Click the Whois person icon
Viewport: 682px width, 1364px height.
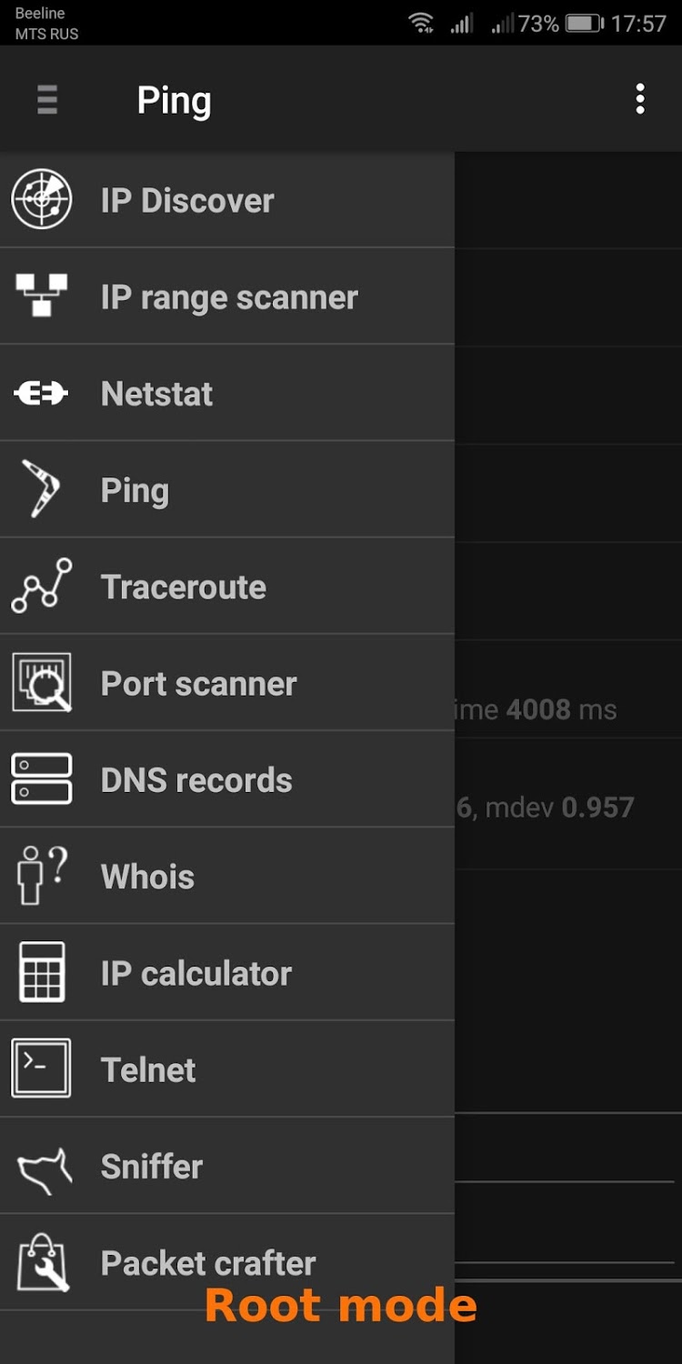pos(42,876)
